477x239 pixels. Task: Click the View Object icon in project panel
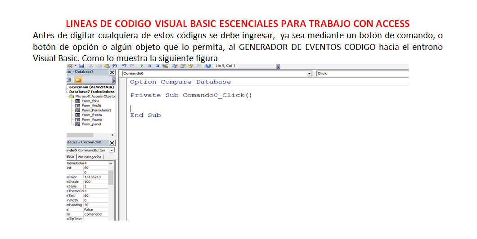[x=69, y=80]
